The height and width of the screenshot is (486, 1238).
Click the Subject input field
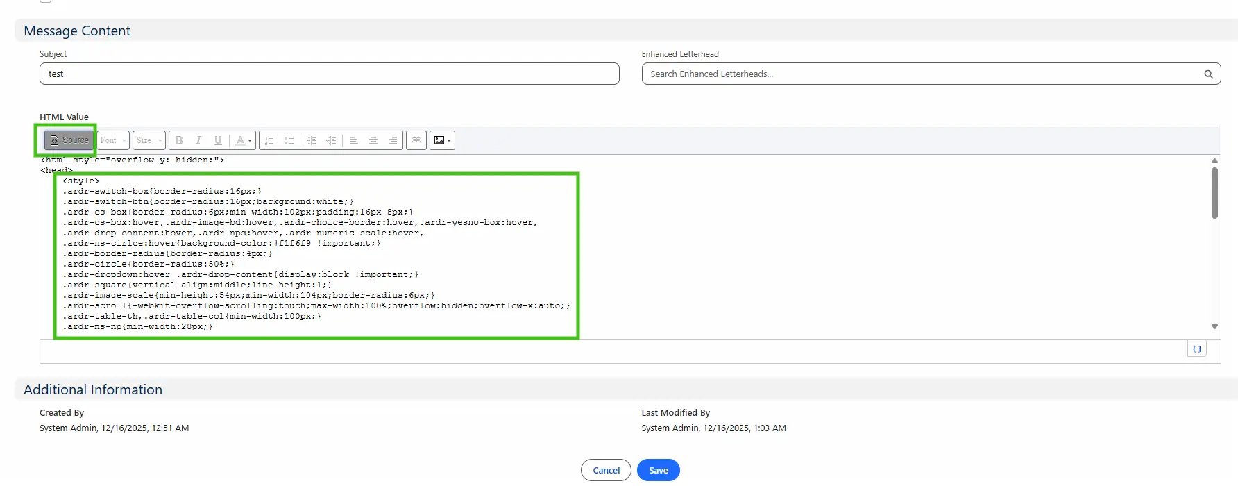(x=330, y=74)
